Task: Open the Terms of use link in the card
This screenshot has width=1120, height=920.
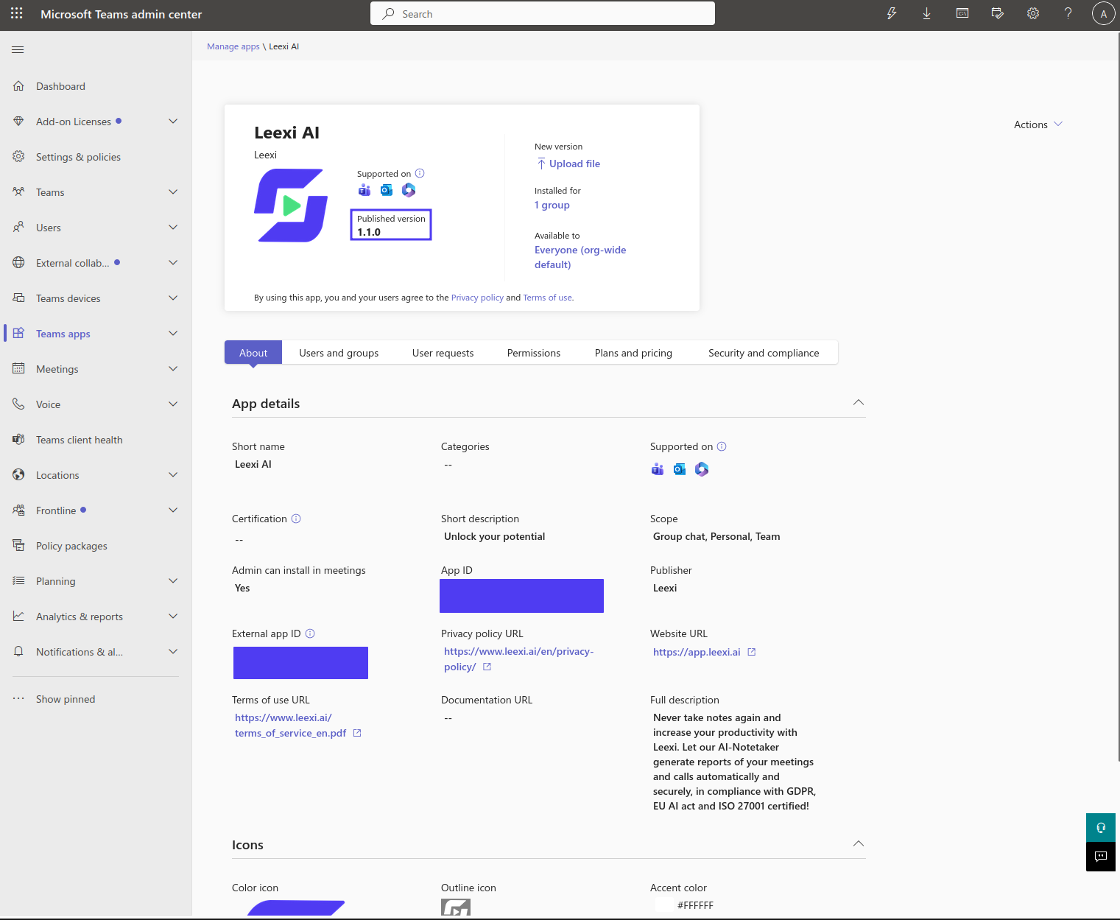Action: (547, 298)
